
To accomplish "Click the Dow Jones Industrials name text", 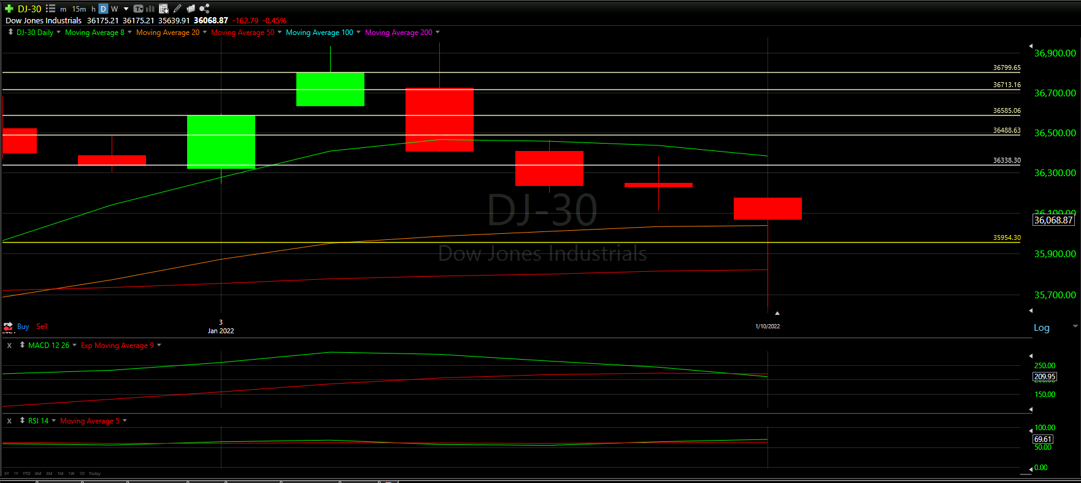I will (x=44, y=21).
